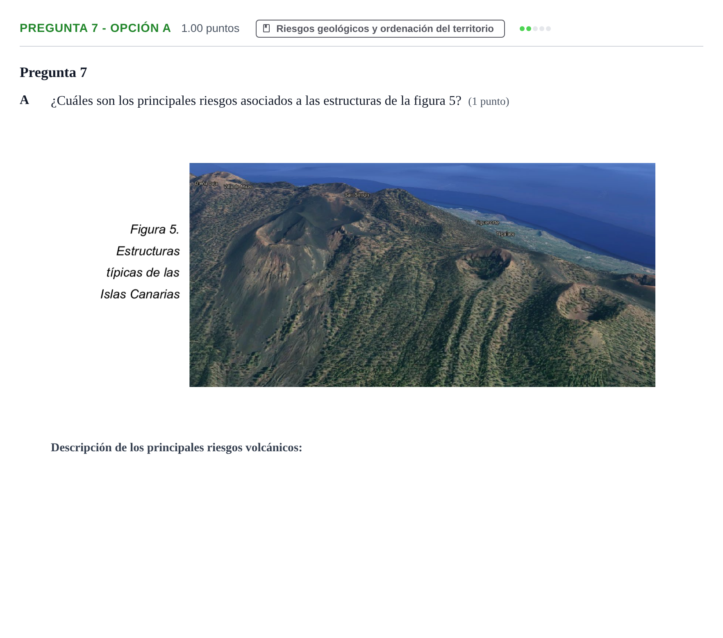Click the question text about 'riesgos asociados'
Screen dimensions: 723x638
click(x=256, y=101)
